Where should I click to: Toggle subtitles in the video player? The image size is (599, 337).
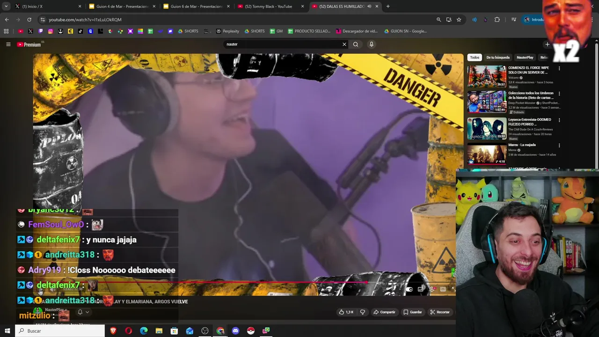(x=421, y=289)
